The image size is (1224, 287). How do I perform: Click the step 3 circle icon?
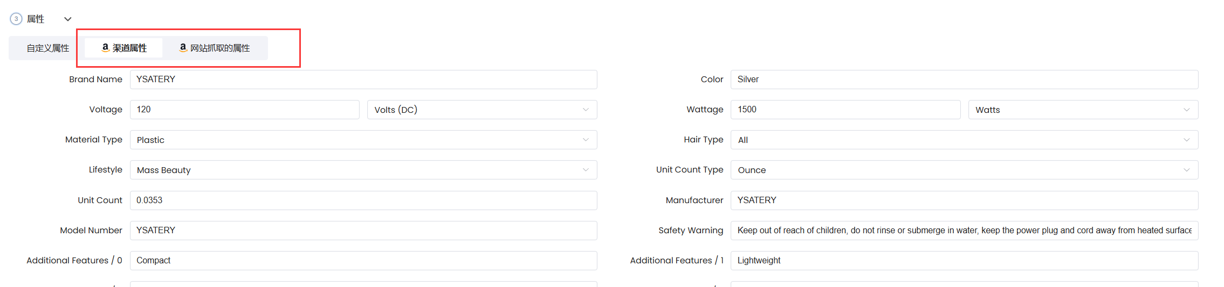tap(16, 19)
